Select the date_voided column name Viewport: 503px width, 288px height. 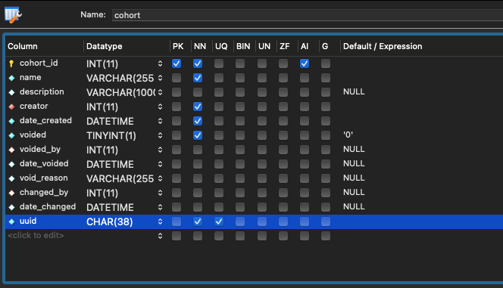click(x=44, y=163)
